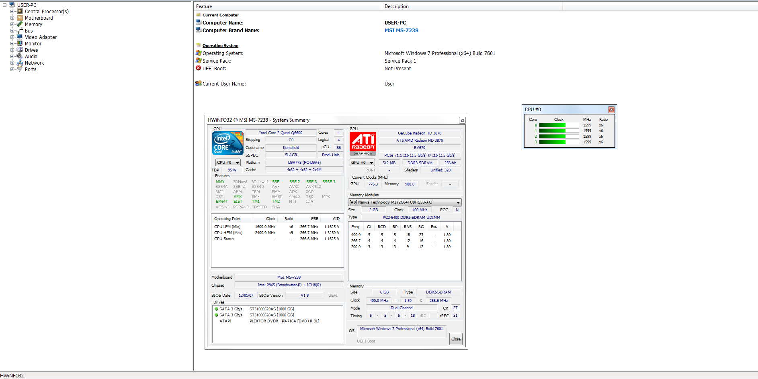
Task: Click Core 2 clock progress bar
Action: [559, 137]
